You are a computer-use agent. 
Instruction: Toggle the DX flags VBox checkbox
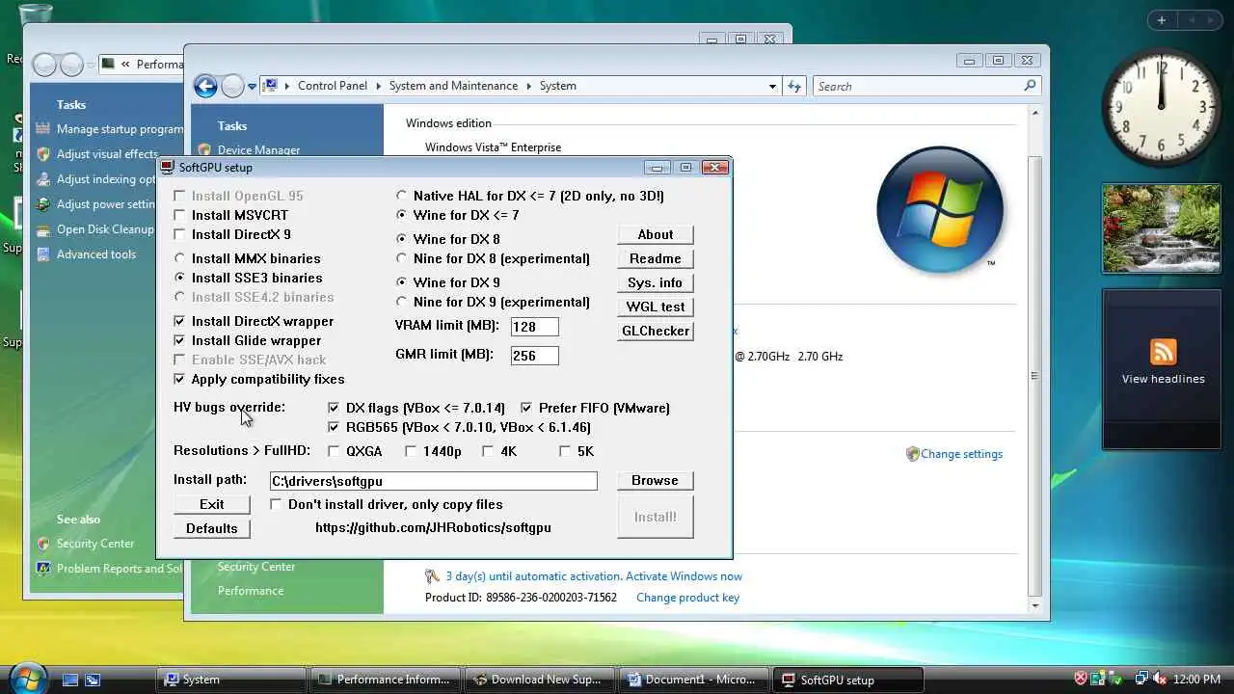click(334, 408)
